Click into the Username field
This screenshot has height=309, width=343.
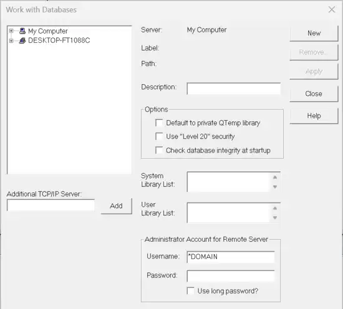[231, 257]
